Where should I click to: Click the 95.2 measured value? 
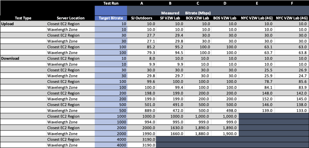pyautogui.click(x=180, y=47)
